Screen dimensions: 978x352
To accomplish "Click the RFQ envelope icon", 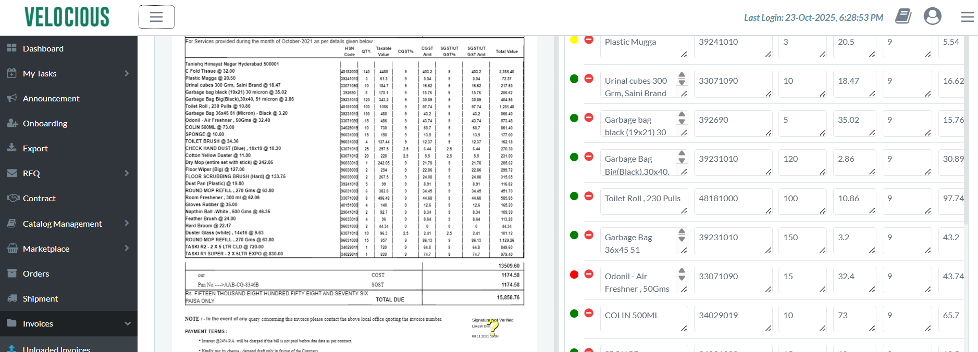I will coord(12,173).
